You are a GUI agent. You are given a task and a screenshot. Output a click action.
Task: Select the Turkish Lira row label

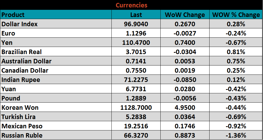[19, 117]
